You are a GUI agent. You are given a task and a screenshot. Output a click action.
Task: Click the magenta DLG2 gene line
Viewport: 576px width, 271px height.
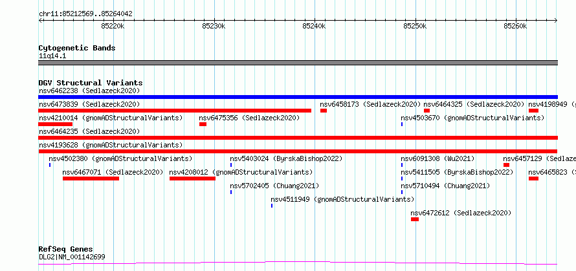click(298, 263)
